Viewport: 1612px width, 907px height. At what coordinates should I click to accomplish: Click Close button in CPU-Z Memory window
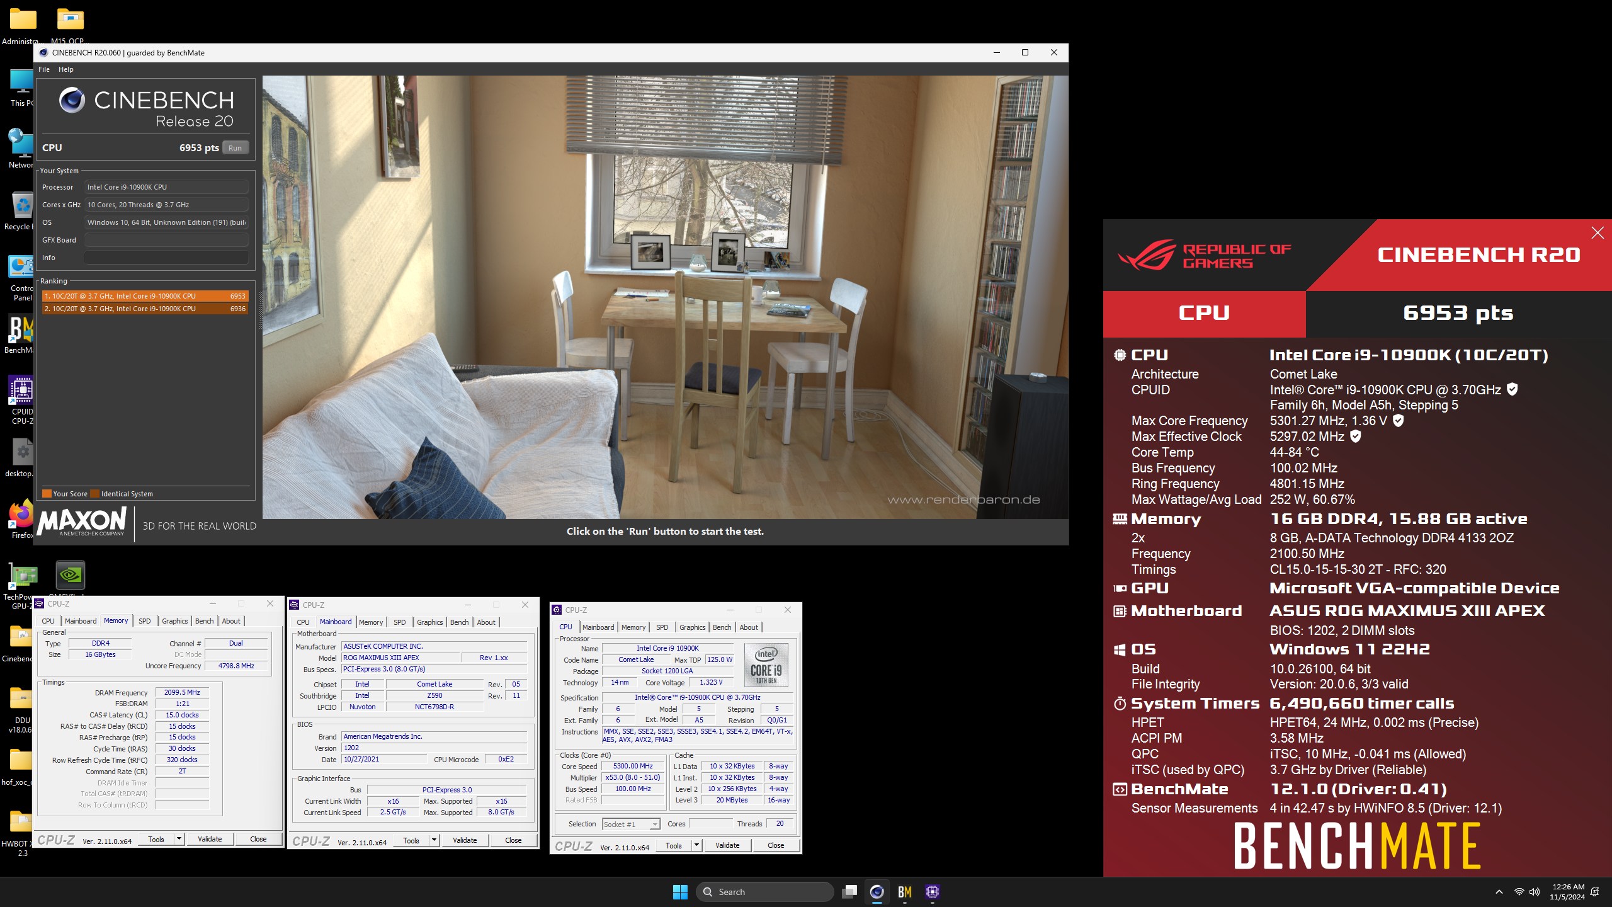click(x=258, y=839)
